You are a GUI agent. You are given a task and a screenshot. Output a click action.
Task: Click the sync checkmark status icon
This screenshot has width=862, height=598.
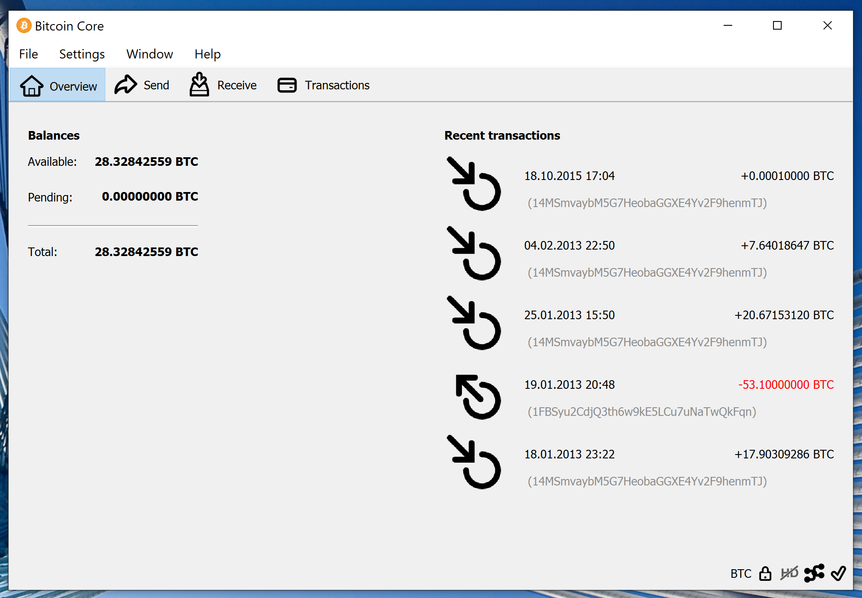[x=838, y=573]
